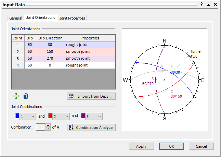Screen dimensions: 221x157
Task: Select row header for joint 1
Action: click(18, 45)
